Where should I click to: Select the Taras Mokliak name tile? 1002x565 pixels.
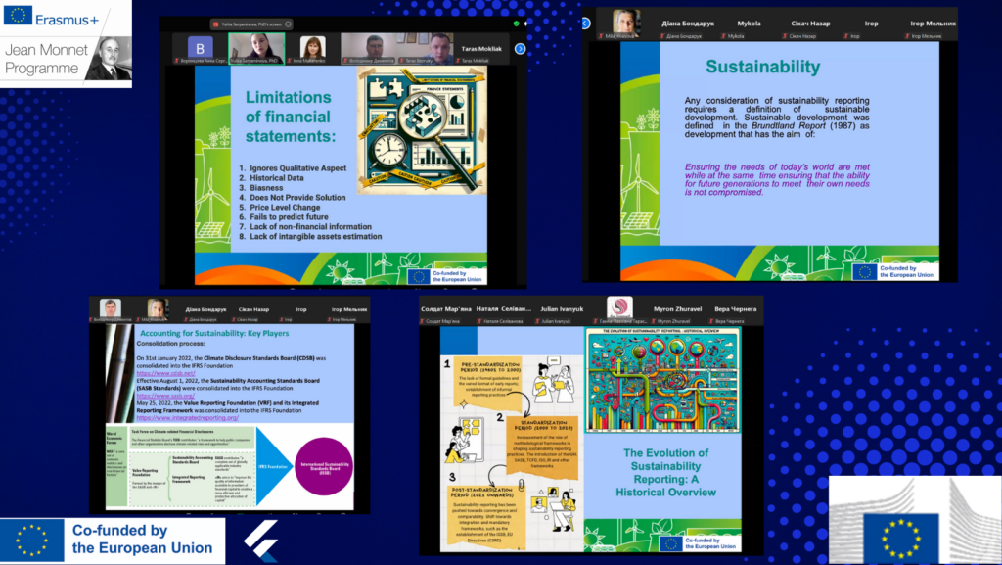click(481, 49)
